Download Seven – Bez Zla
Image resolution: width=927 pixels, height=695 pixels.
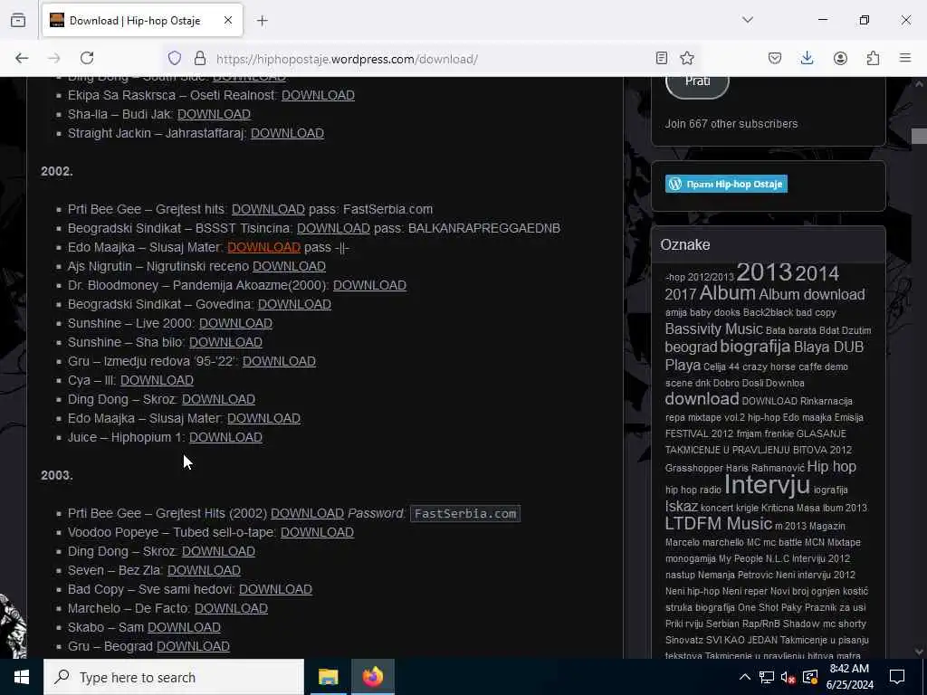(x=204, y=570)
